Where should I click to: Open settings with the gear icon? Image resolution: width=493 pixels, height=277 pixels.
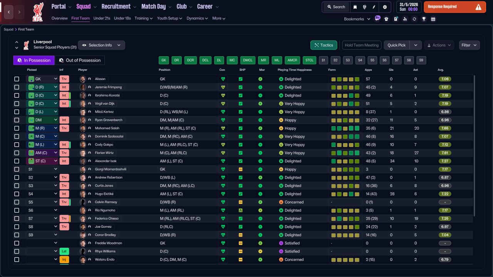385,7
